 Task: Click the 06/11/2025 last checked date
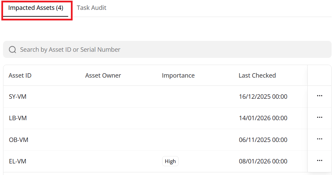(x=263, y=140)
